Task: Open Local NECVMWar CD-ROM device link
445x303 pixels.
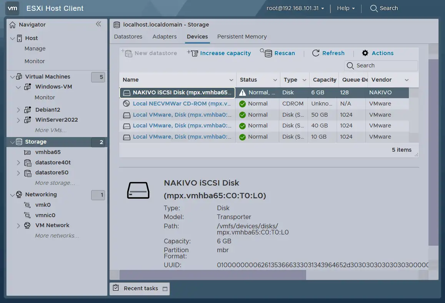Action: (x=182, y=104)
